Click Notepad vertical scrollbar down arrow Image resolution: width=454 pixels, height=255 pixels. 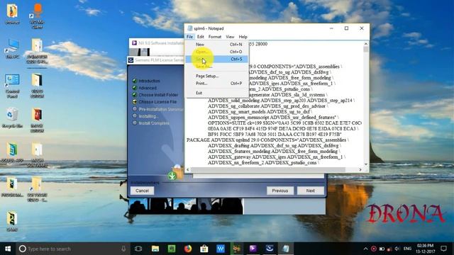(366, 164)
